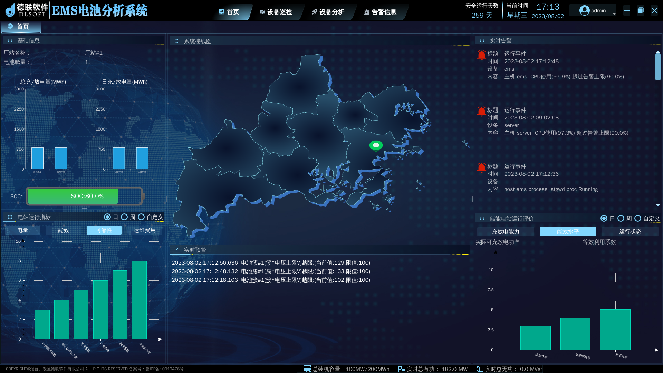Switch to the 运维费用 indicator button
This screenshot has width=663, height=373.
[x=144, y=230]
